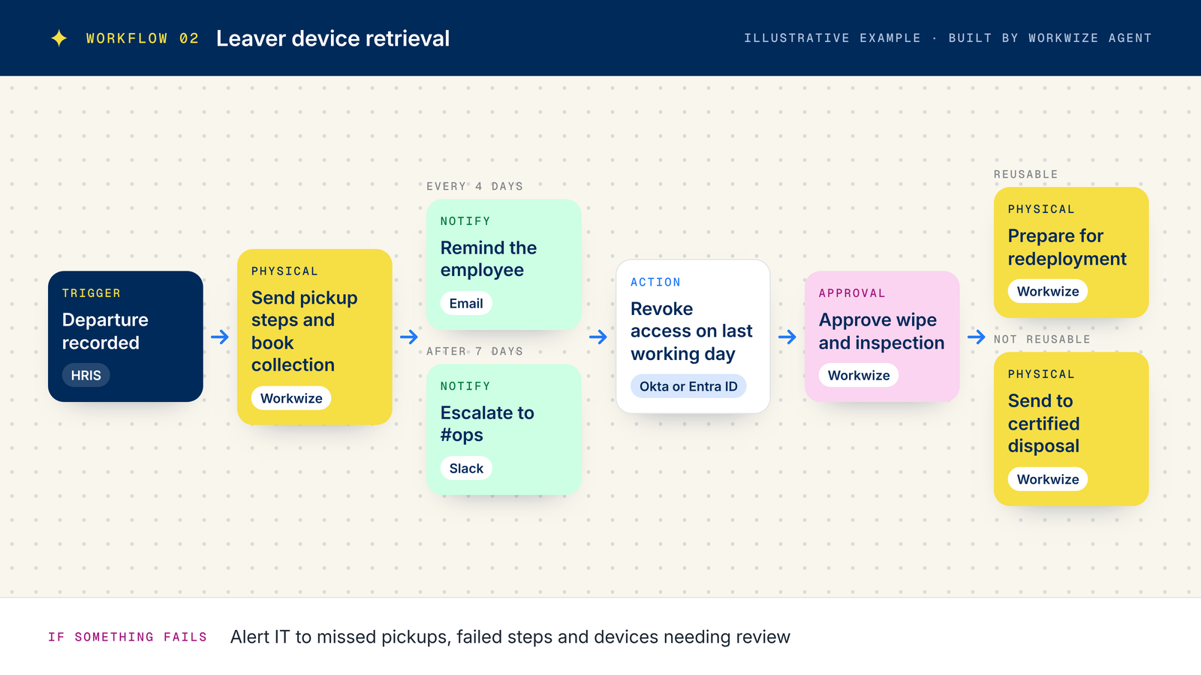Click Workwize tag on Send pickup card
The height and width of the screenshot is (675, 1201).
point(291,398)
